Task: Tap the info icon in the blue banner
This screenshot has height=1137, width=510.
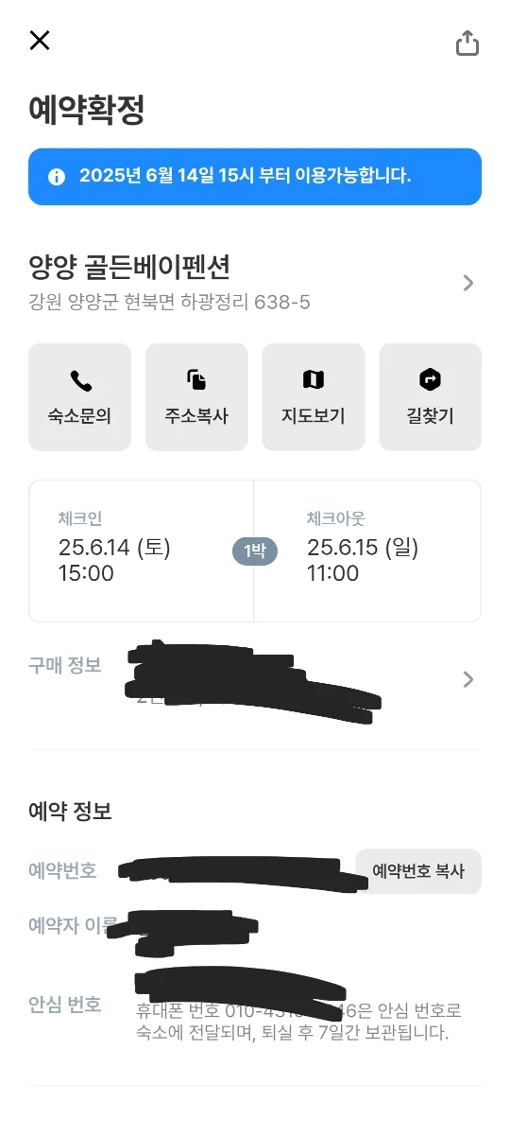Action: point(57,177)
